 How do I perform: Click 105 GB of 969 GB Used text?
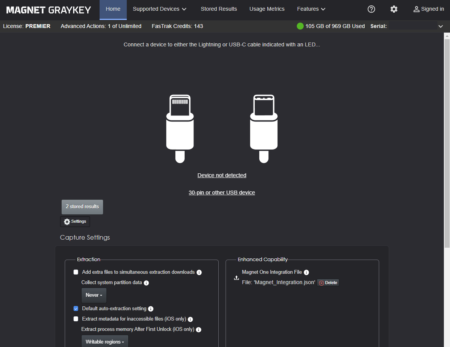(x=335, y=26)
